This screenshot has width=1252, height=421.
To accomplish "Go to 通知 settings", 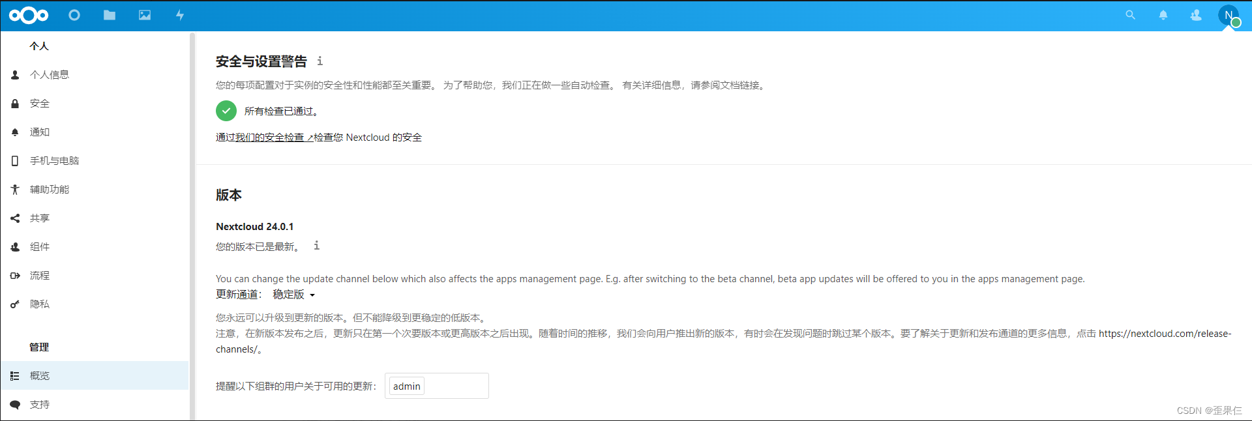I will (x=95, y=132).
